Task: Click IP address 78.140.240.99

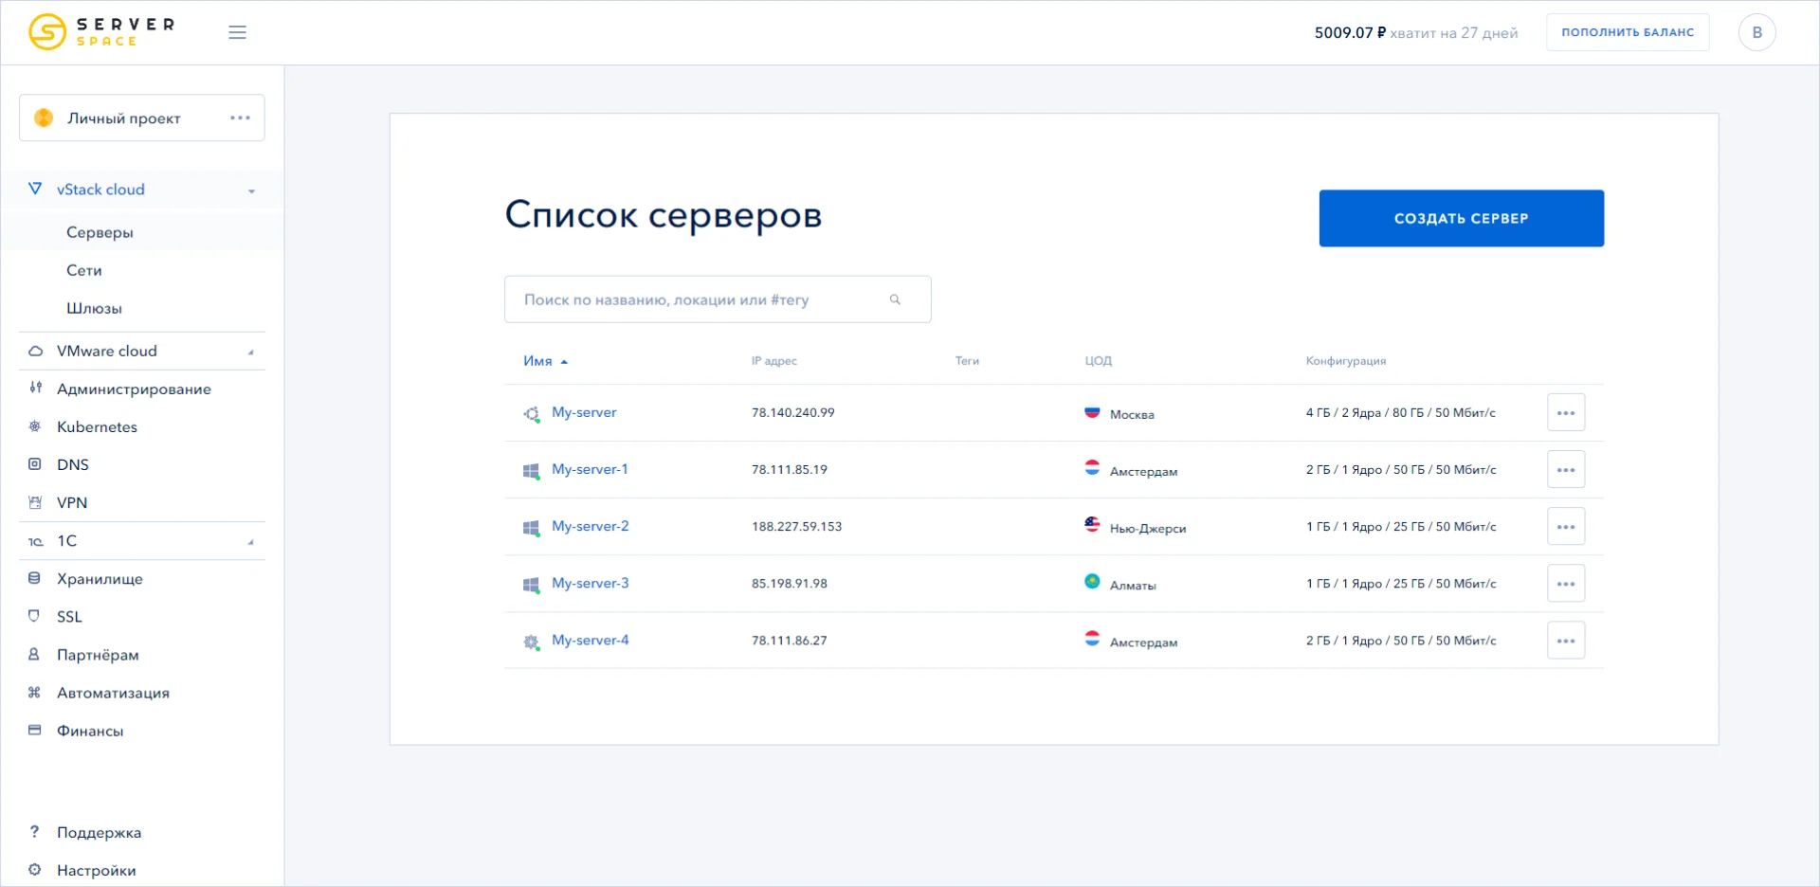Action: click(793, 412)
